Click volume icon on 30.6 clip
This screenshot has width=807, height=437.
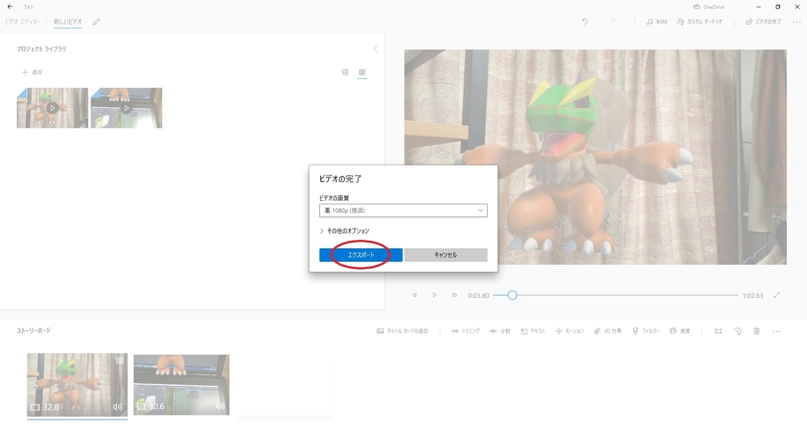[220, 406]
